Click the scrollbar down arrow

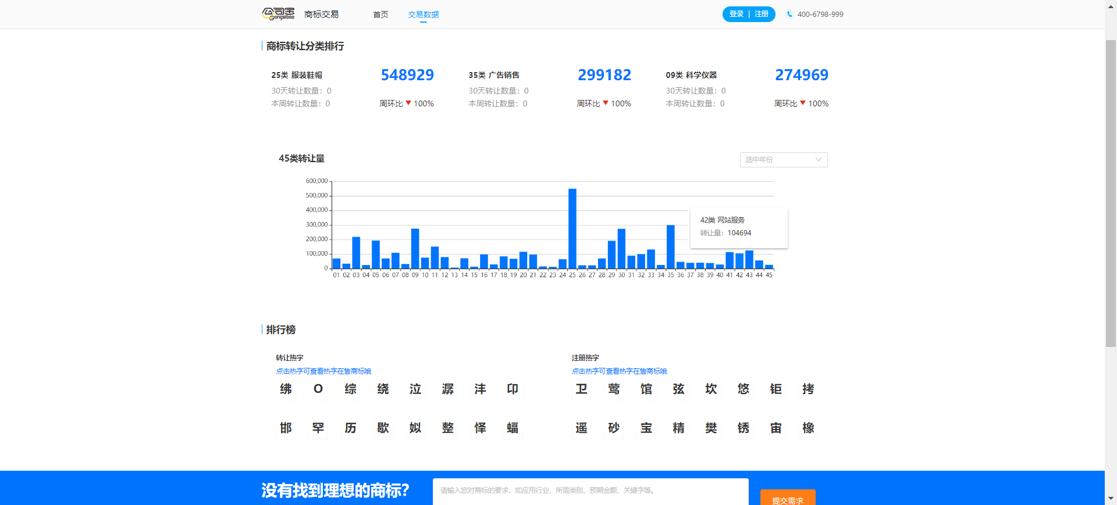(1111, 499)
